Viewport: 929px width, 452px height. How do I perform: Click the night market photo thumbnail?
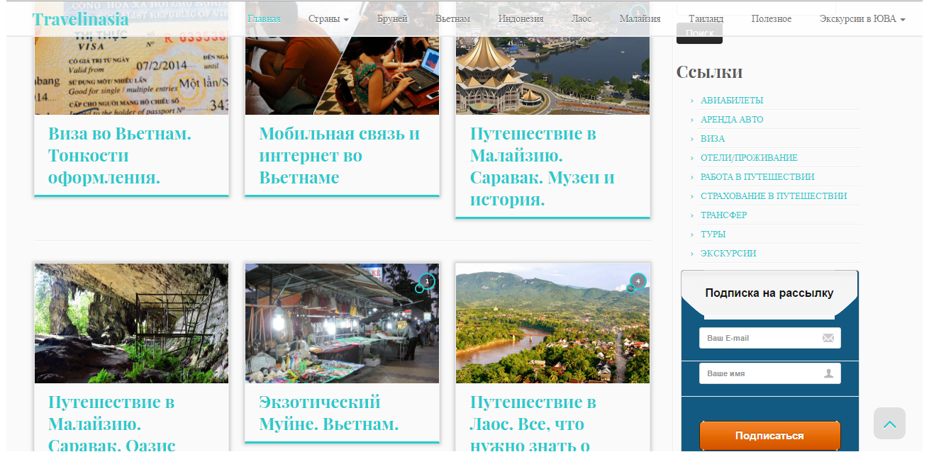click(342, 323)
